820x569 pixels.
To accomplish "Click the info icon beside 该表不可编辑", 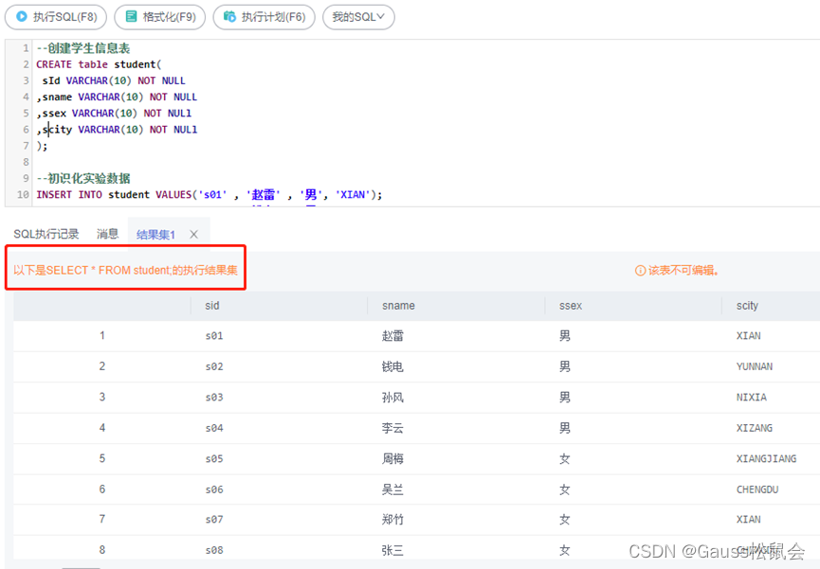I will click(x=640, y=271).
